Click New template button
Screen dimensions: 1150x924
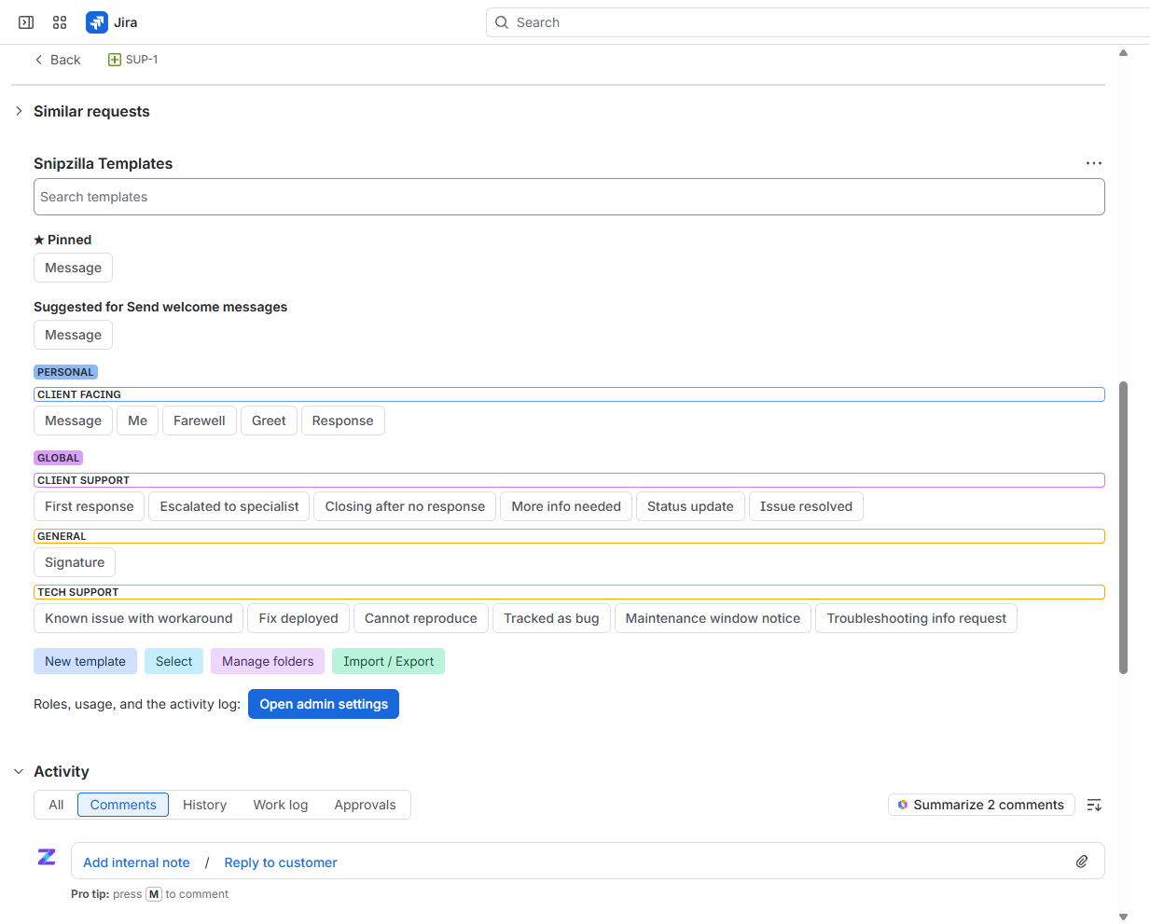pyautogui.click(x=85, y=661)
